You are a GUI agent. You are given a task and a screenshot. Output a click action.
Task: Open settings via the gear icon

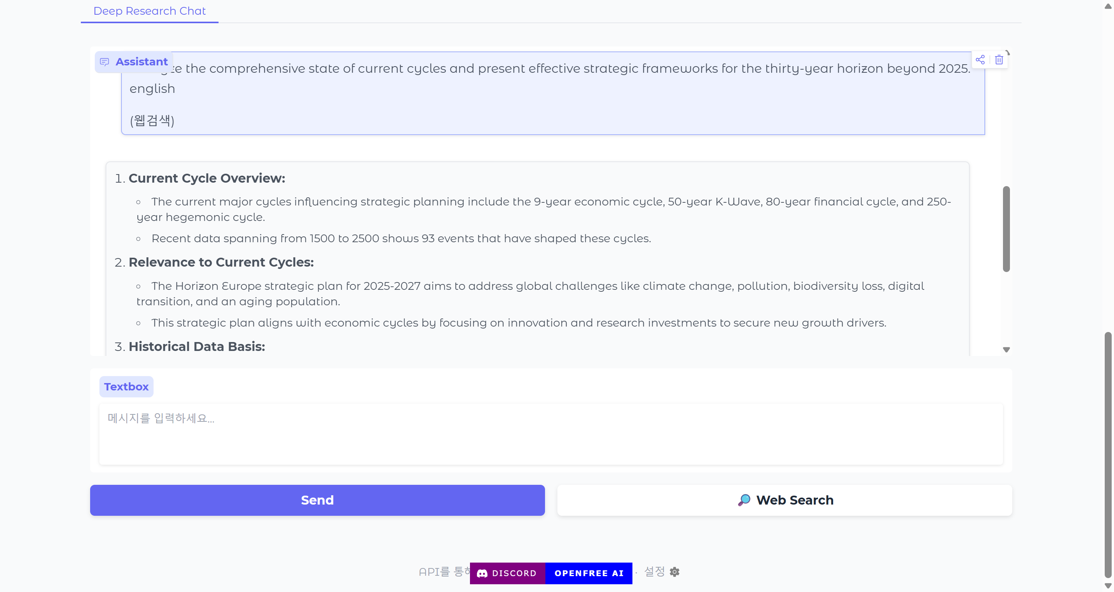coord(674,571)
